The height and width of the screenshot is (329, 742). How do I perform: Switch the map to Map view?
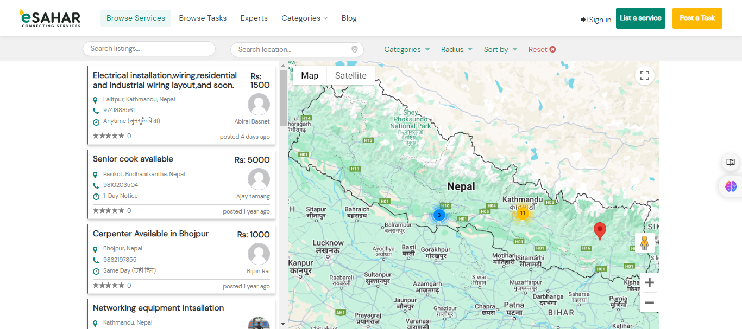point(310,75)
